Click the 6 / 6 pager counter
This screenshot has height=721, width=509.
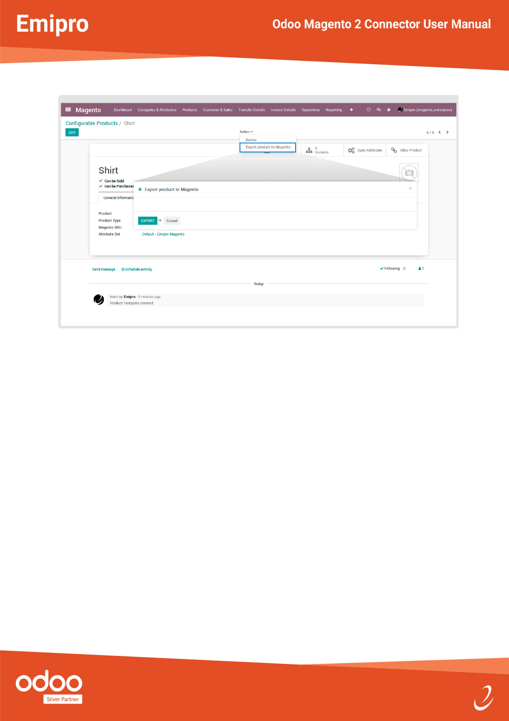point(430,133)
